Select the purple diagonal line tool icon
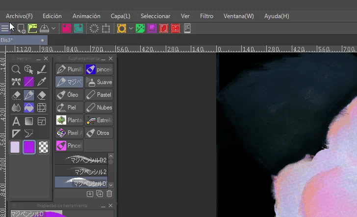Screen dimensions: 357x217 (x=28, y=82)
